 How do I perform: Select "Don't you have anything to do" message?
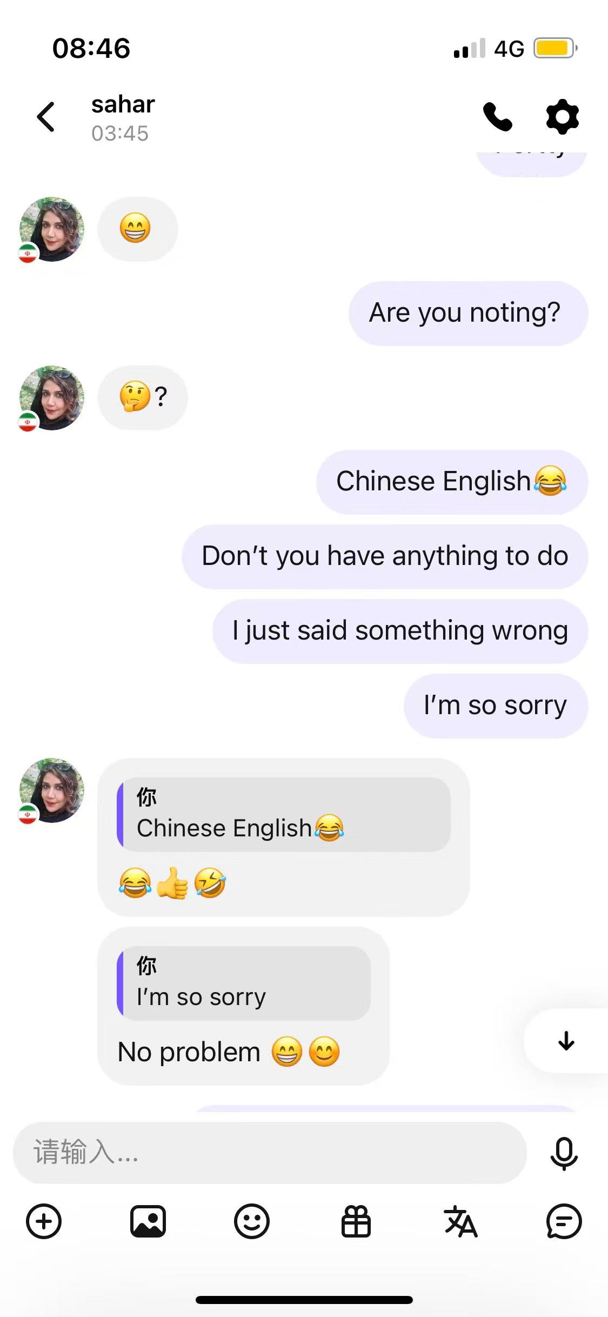(385, 556)
